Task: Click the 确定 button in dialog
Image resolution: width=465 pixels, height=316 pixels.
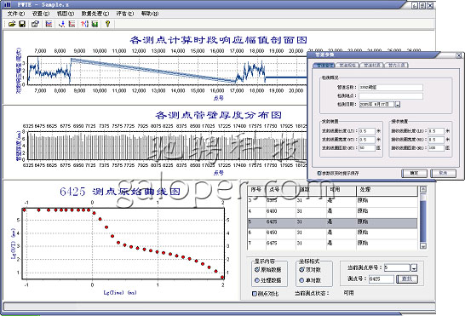Action: 414,173
